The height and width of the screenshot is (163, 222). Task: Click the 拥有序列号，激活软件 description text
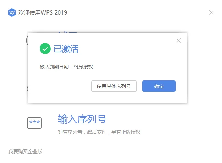coord(82,132)
